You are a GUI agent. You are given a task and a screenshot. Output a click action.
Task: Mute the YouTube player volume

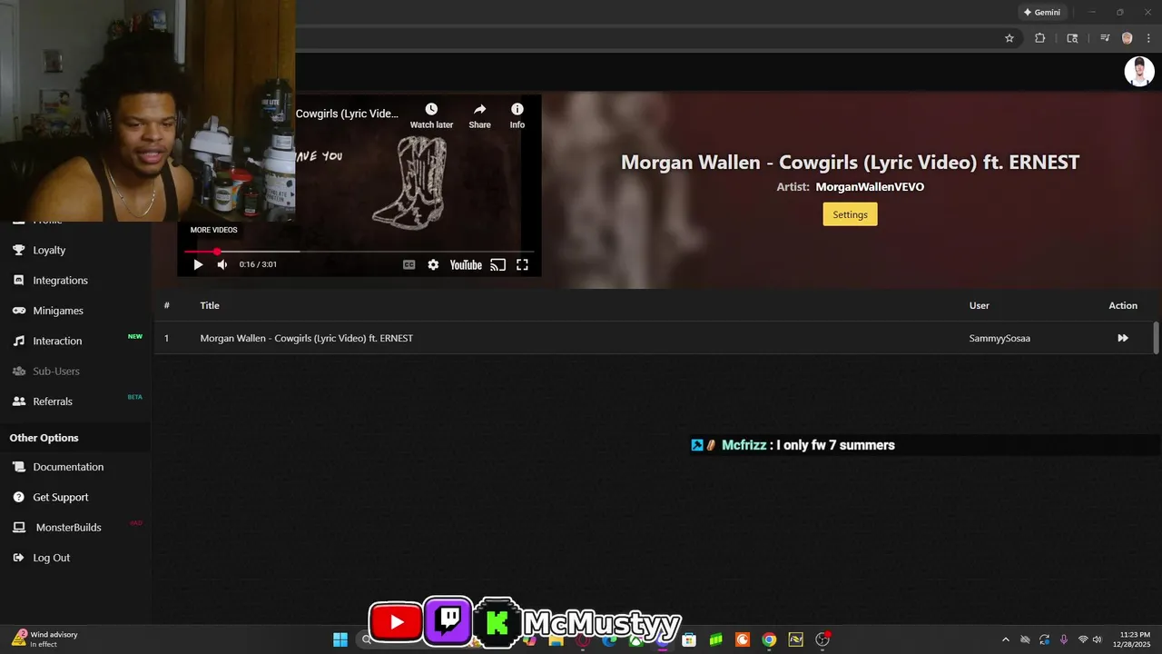[222, 264]
